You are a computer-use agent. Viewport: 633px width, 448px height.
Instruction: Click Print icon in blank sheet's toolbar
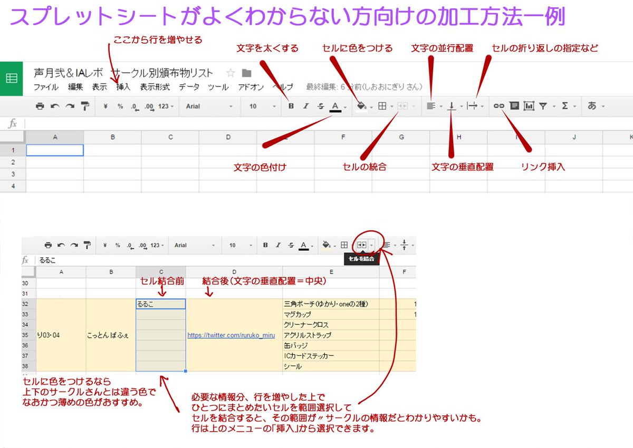click(40, 106)
